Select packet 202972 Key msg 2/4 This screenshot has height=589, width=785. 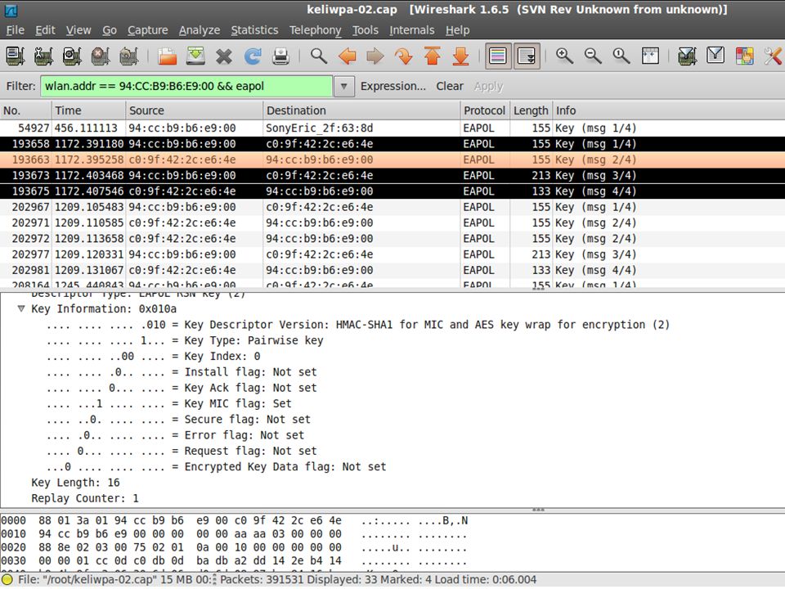[392, 239]
